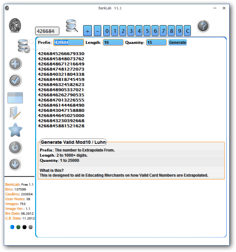The height and width of the screenshot is (252, 236).
Task: Click keypad digit 8
Action: click(x=171, y=31)
